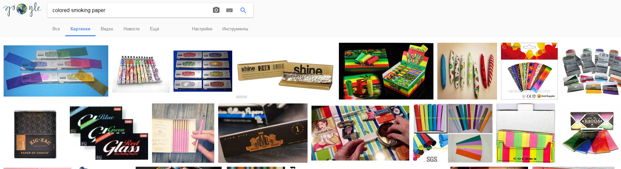Click the blue magnifier search icon
This screenshot has width=621, height=169.
[243, 10]
